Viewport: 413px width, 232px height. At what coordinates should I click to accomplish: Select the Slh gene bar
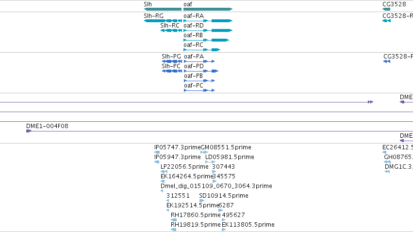click(163, 9)
